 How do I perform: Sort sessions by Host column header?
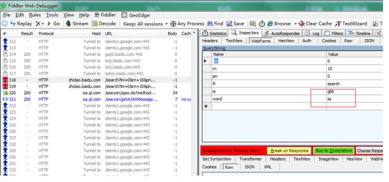(x=96, y=33)
